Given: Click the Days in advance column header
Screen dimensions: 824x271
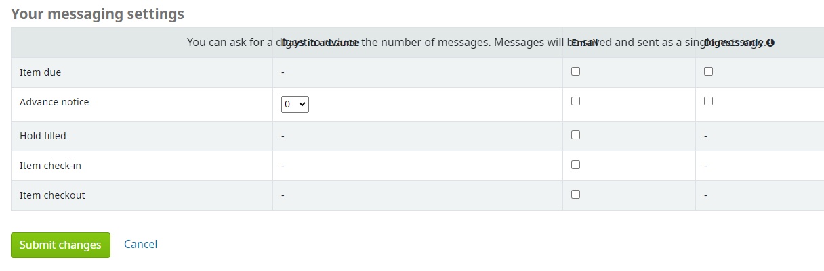Looking at the screenshot, I should pyautogui.click(x=320, y=43).
